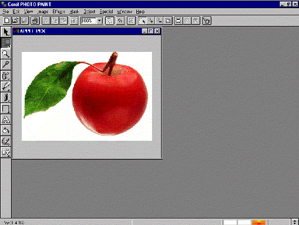Pick the Fill bucket tool
Viewport: 299px width, 225px height.
point(6,131)
